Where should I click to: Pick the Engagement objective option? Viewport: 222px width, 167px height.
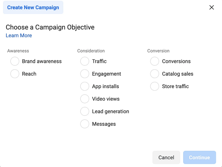tap(85, 74)
